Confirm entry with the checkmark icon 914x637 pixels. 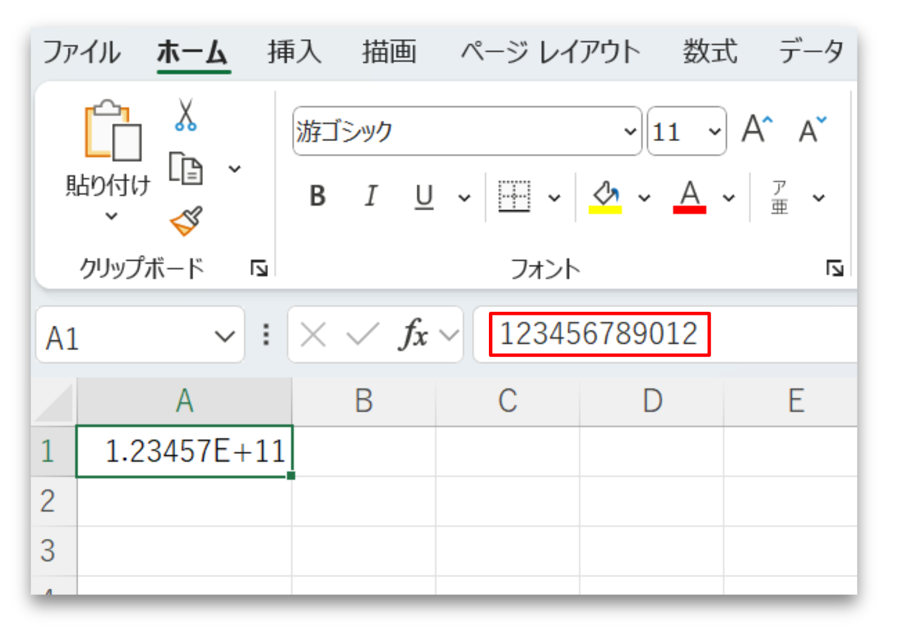(x=362, y=334)
